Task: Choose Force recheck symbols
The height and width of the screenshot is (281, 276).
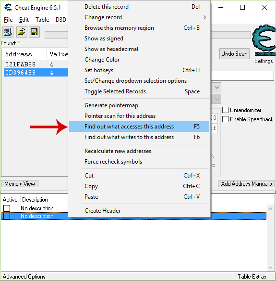Action: (x=139, y=162)
